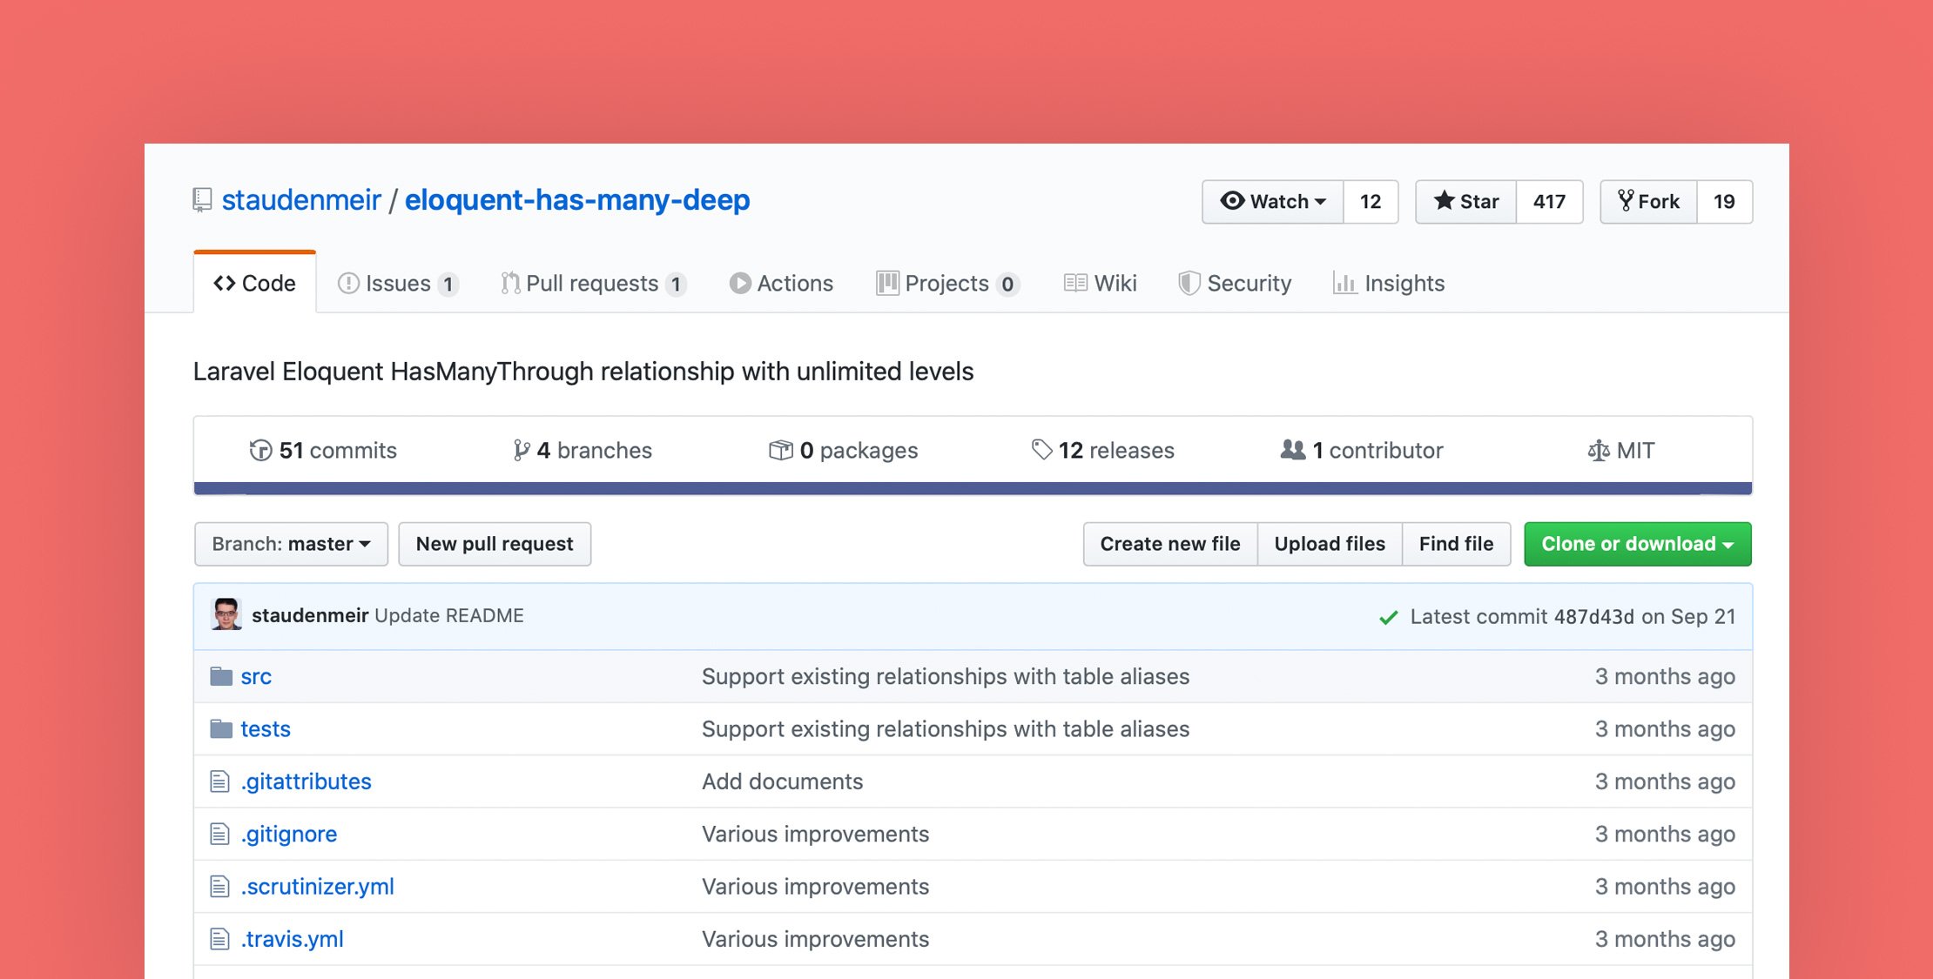Open the Clone or download dropdown
This screenshot has height=979, width=1933.
(1638, 545)
